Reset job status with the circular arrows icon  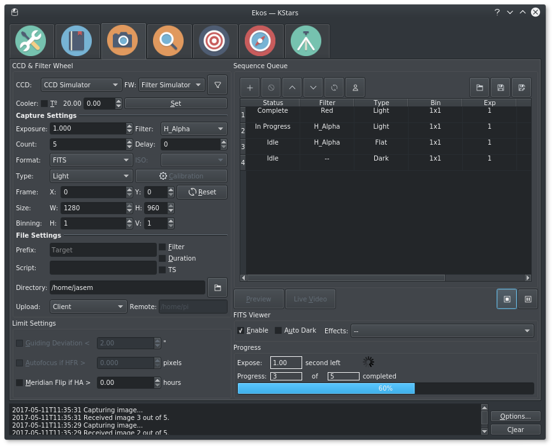click(x=333, y=87)
